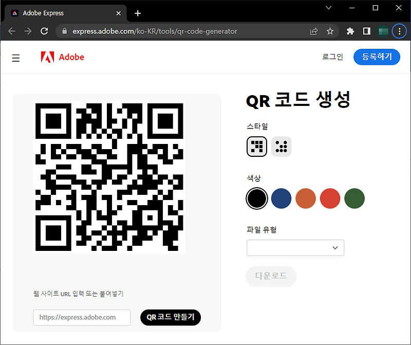Open the 로그인 link
Image resolution: width=411 pixels, height=345 pixels.
(x=332, y=57)
